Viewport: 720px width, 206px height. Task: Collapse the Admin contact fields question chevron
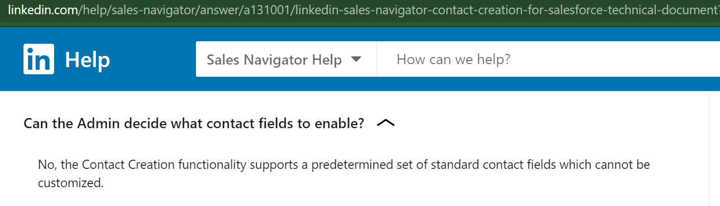coord(386,123)
